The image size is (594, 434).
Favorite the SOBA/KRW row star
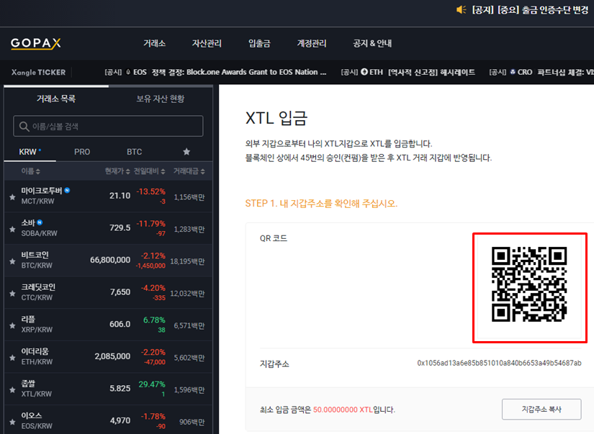click(x=12, y=229)
